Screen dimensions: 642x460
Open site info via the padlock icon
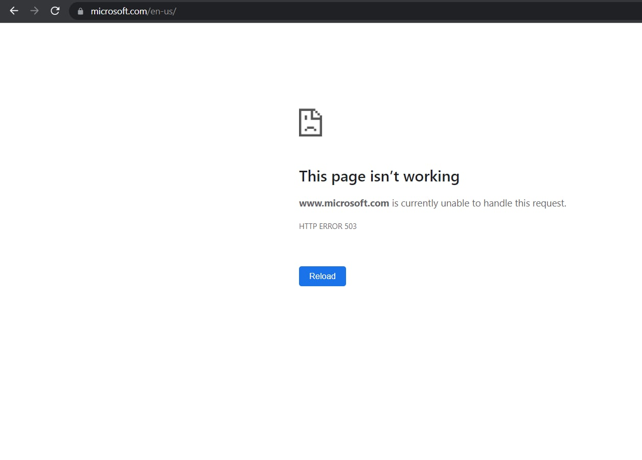click(x=80, y=11)
